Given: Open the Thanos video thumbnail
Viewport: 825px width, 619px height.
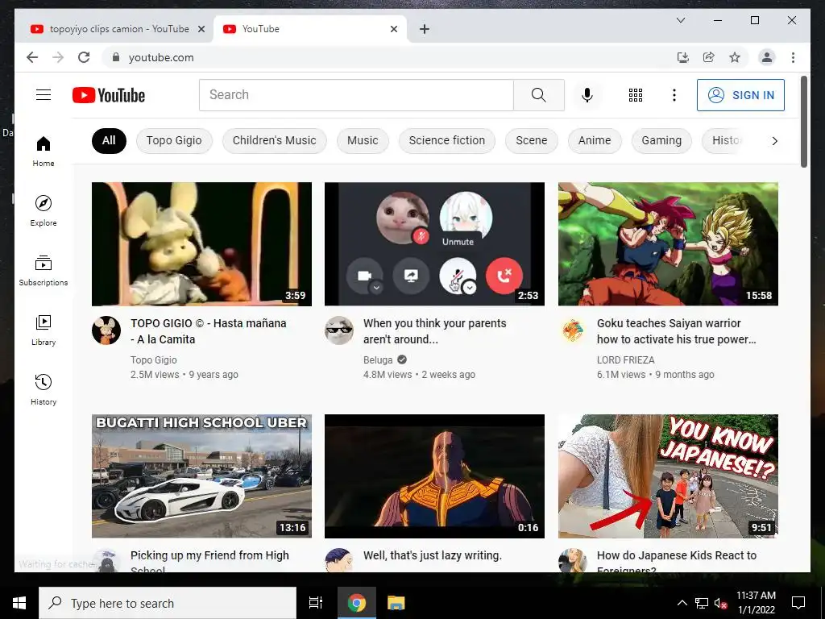Looking at the screenshot, I should pos(434,476).
